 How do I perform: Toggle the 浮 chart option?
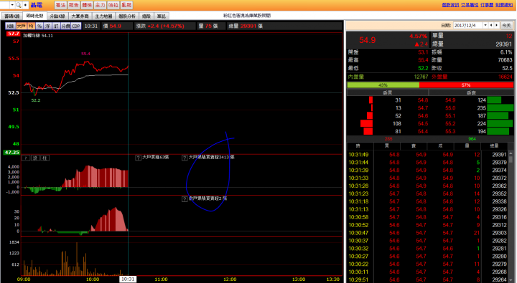pyautogui.click(x=48, y=26)
